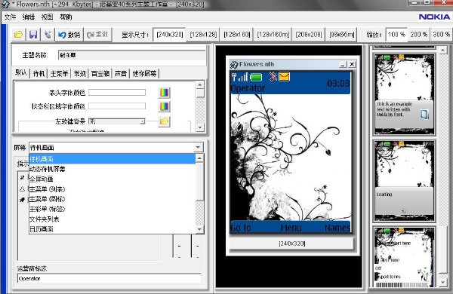Image resolution: width=453 pixels, height=294 pixels.
Task: Open the 视图 menu
Action: (x=47, y=17)
